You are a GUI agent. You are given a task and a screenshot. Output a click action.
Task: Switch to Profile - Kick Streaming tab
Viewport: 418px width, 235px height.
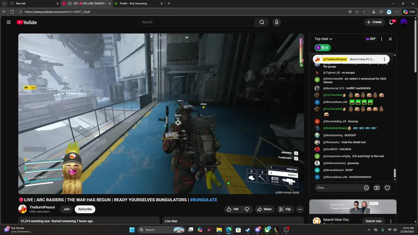[x=138, y=4]
